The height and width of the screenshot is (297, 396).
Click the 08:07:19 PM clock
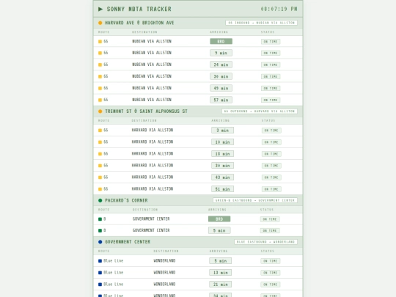[x=279, y=9]
